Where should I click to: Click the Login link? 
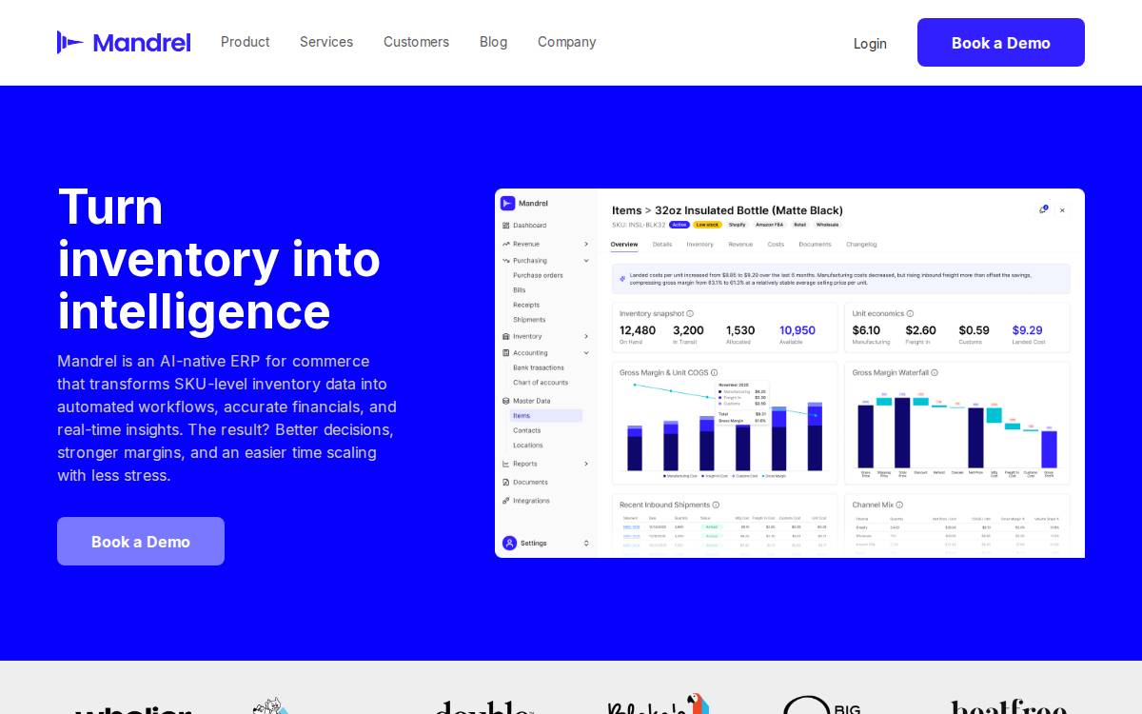point(870,43)
